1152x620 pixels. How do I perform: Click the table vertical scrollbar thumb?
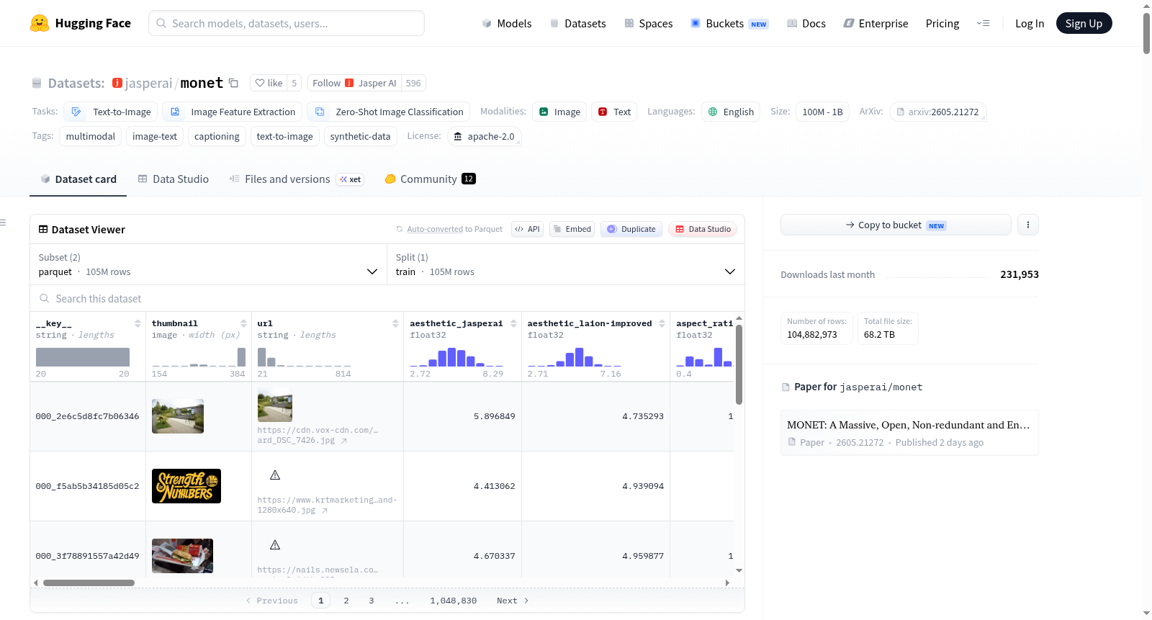coord(739,364)
